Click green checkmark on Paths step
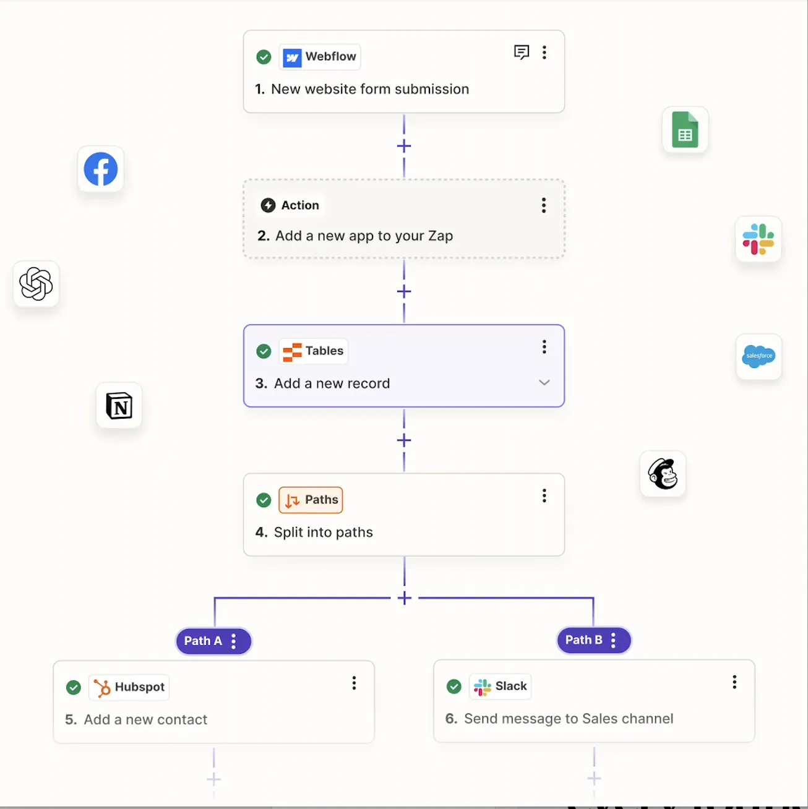The width and height of the screenshot is (808, 809). 264,500
